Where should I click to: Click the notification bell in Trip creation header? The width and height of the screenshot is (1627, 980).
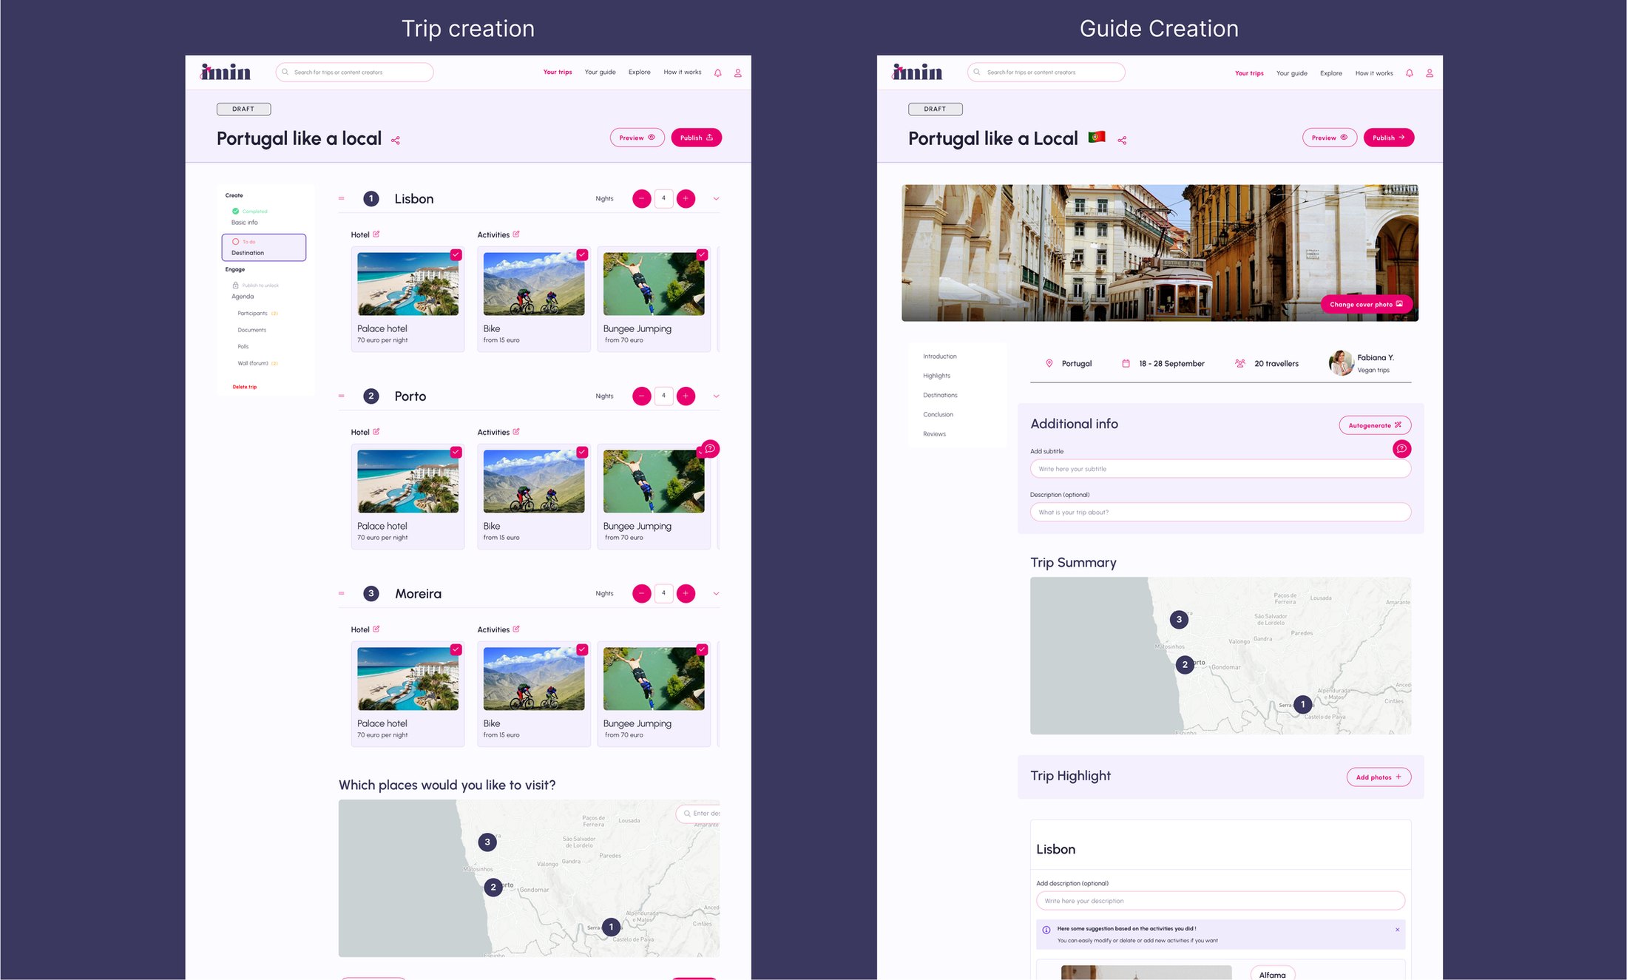click(717, 73)
